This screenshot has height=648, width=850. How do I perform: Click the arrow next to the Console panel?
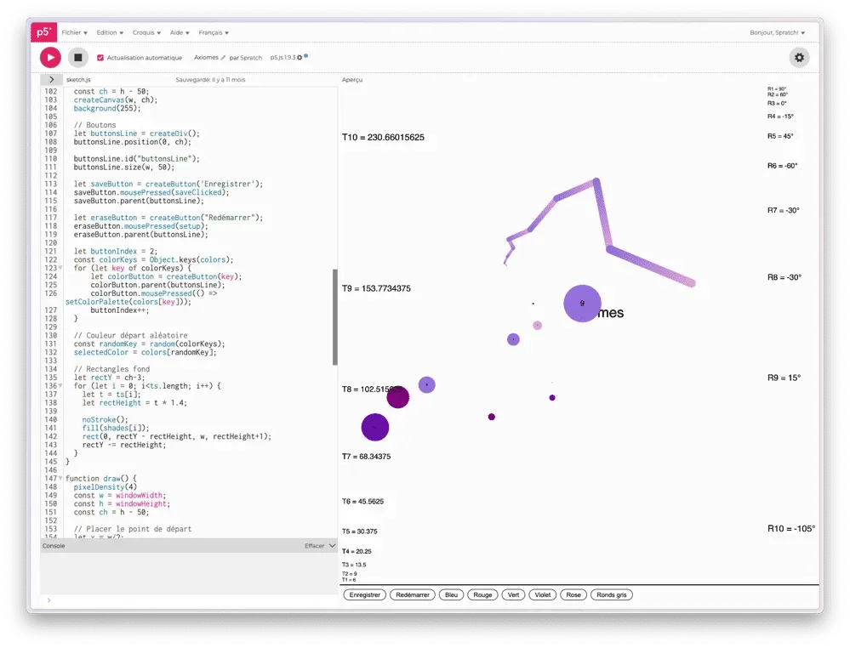(x=49, y=601)
